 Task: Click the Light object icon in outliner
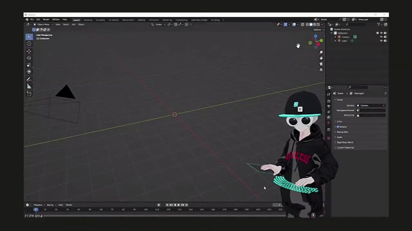point(339,41)
